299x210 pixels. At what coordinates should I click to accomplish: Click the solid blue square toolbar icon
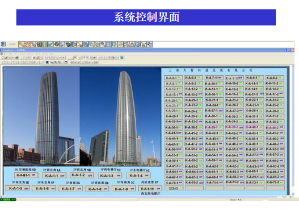(47, 62)
